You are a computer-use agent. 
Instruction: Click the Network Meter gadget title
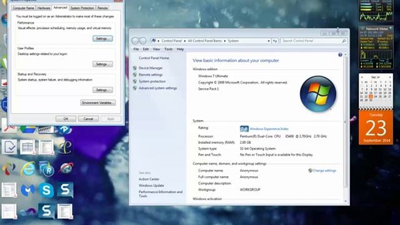pyautogui.click(x=377, y=29)
